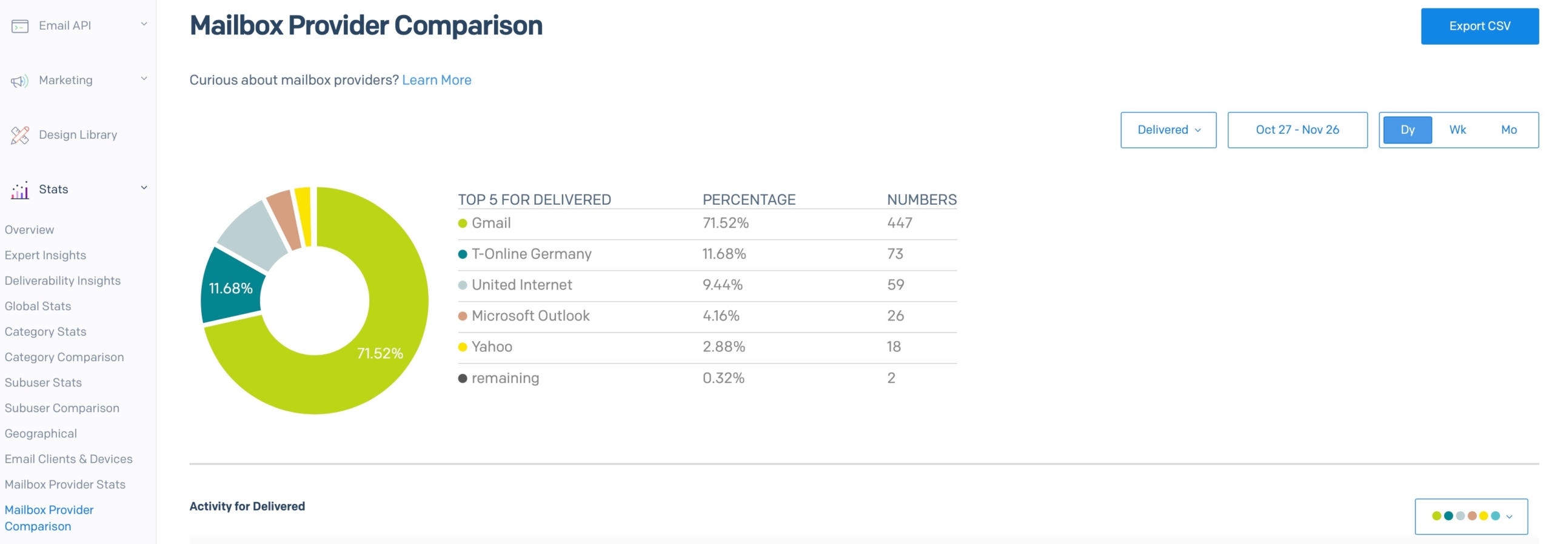This screenshot has width=1552, height=544.
Task: Click the Gmail green legend dot
Action: tap(463, 222)
